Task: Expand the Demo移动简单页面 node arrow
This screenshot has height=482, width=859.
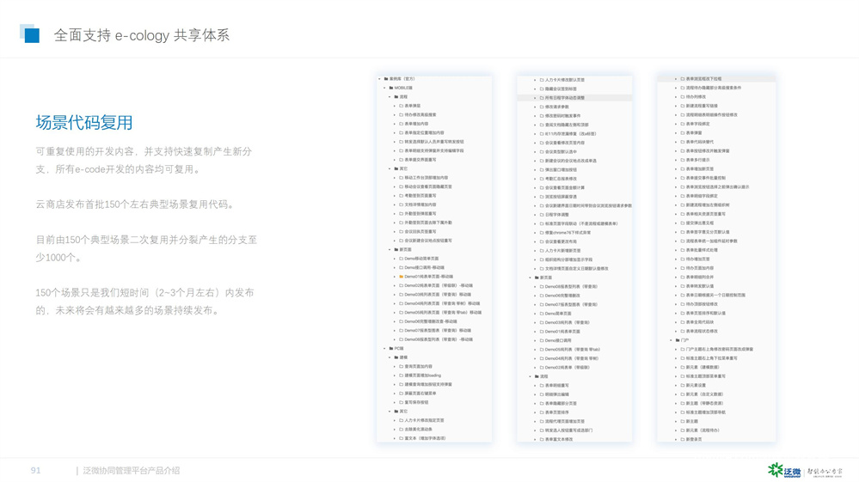Action: coord(395,259)
